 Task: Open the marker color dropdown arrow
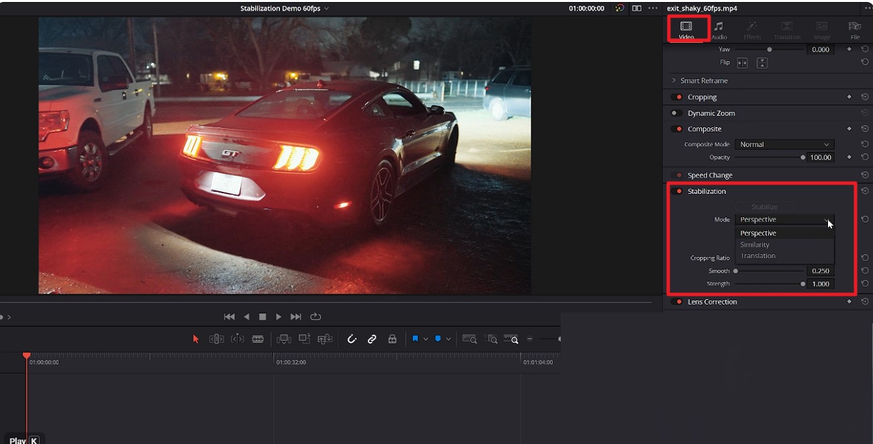pos(448,339)
